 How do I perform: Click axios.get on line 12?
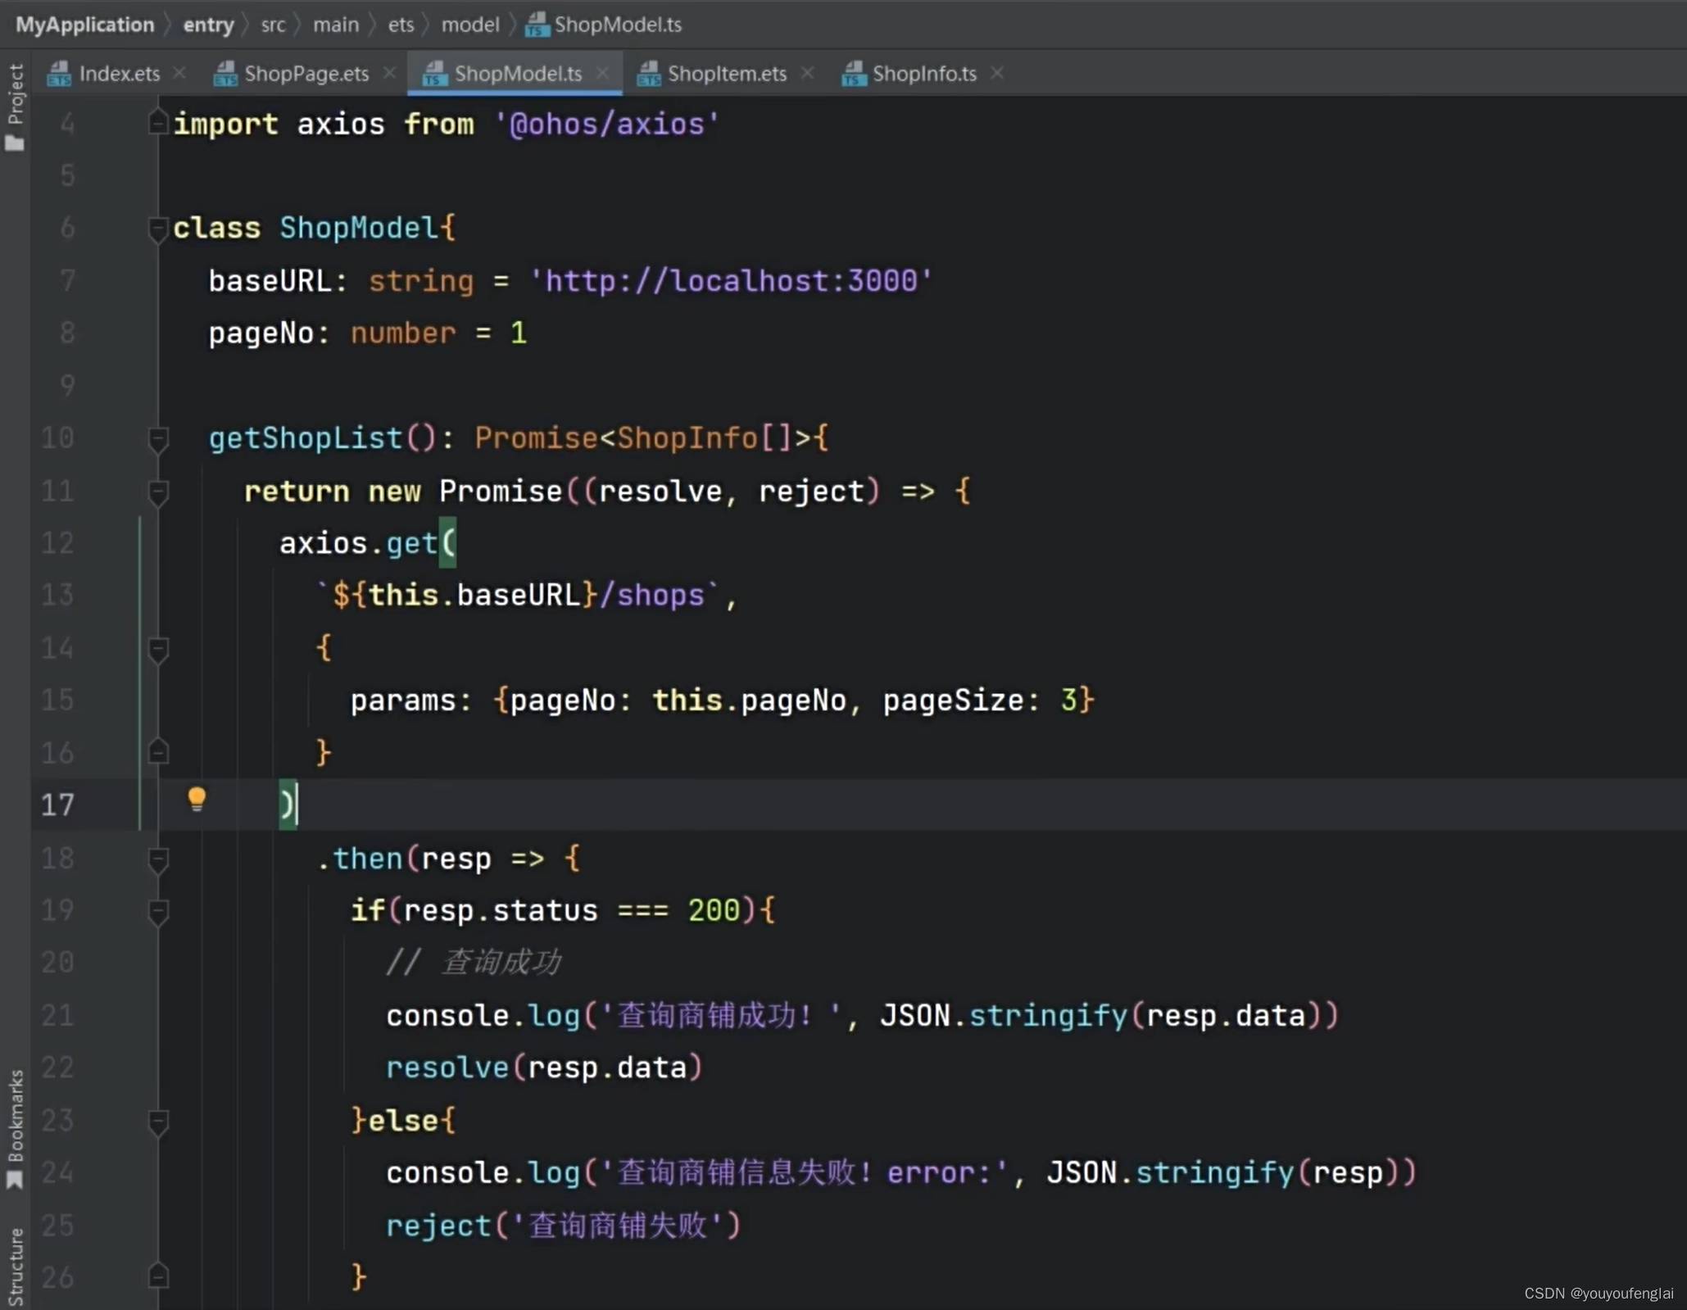(x=359, y=543)
